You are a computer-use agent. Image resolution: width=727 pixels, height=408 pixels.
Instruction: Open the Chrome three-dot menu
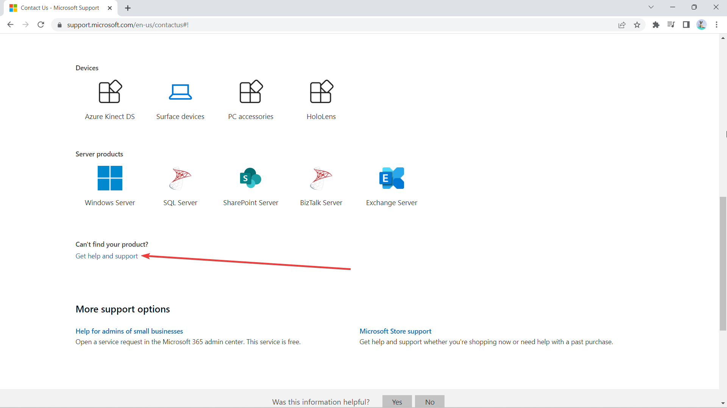tap(716, 25)
